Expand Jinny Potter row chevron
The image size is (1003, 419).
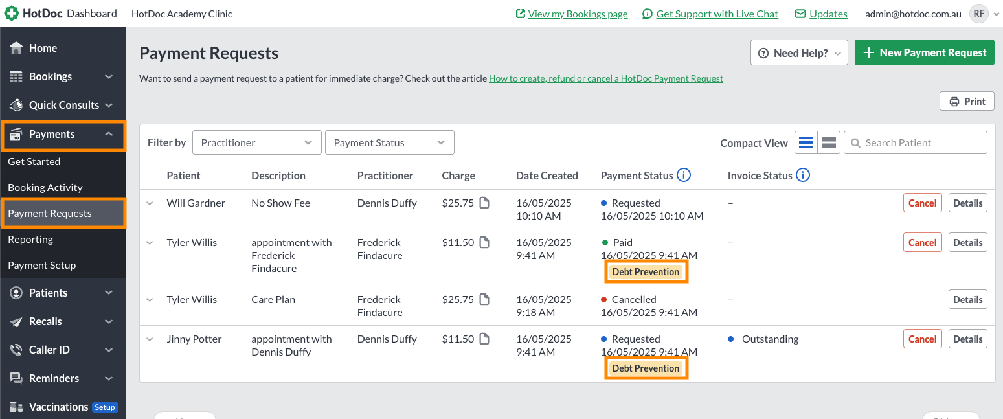point(150,339)
